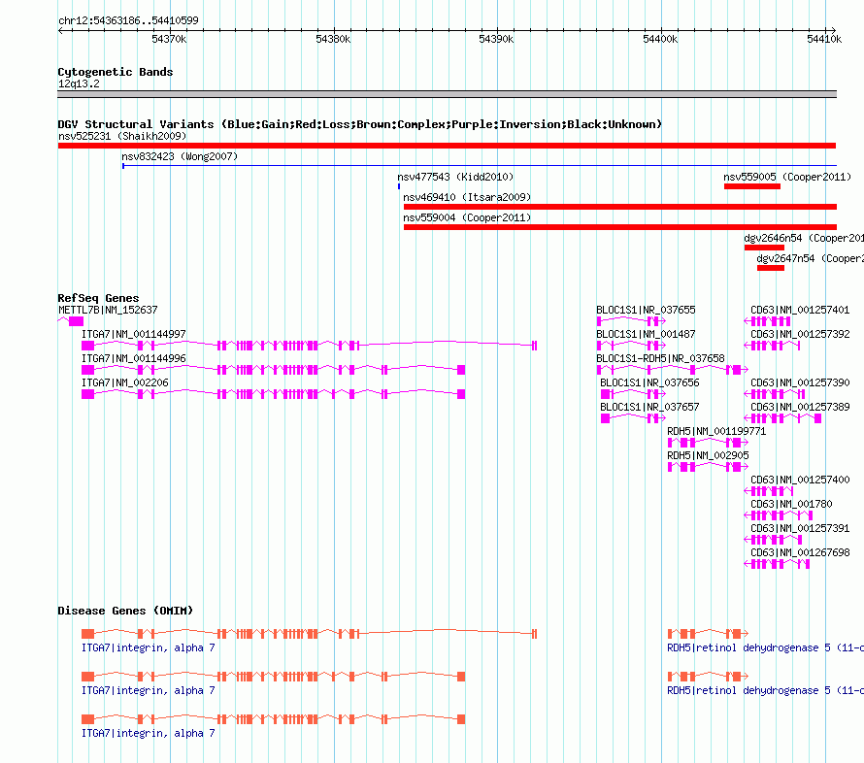Select the nsv832423 (Wong2007) blue gain line
864x763 pixels.
(x=480, y=166)
